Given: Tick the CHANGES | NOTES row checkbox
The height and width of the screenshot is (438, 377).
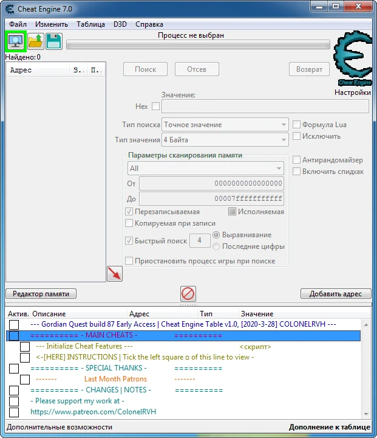Looking at the screenshot, I should tap(14, 390).
